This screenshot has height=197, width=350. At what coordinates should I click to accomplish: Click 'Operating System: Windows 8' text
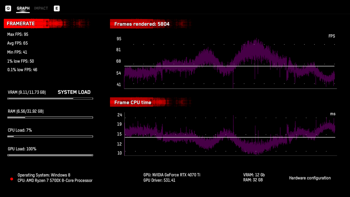[44, 175]
